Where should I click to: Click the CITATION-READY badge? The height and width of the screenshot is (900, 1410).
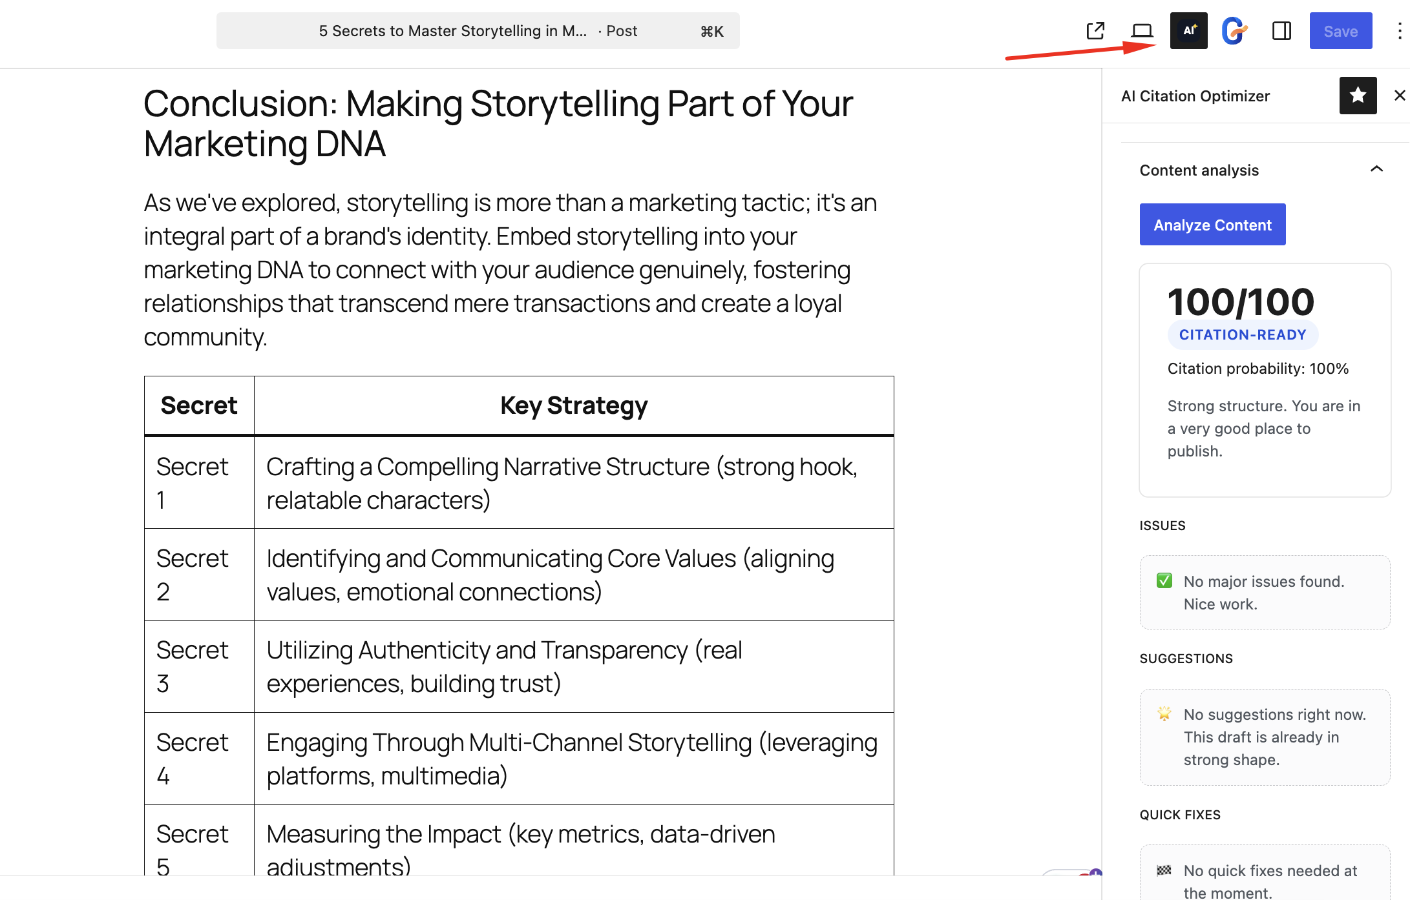tap(1243, 334)
